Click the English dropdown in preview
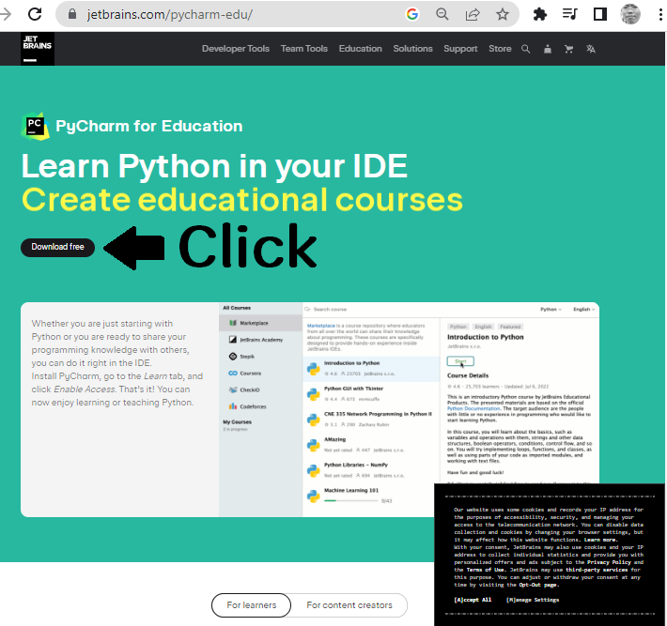Viewport: 667px width, 626px height. (x=583, y=310)
